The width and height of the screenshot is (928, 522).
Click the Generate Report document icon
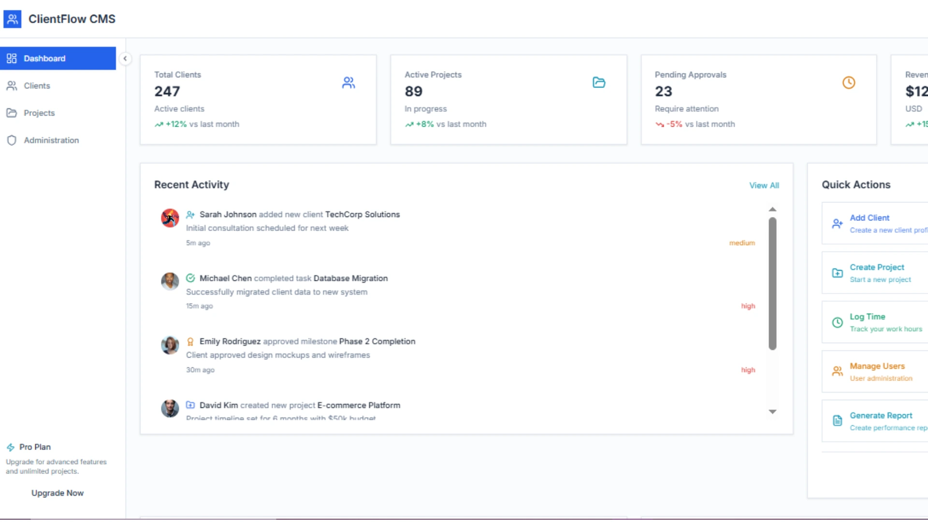coord(837,420)
